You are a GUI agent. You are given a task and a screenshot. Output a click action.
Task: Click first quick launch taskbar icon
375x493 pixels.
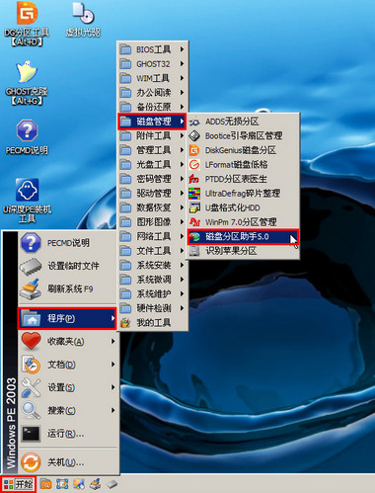(45, 484)
